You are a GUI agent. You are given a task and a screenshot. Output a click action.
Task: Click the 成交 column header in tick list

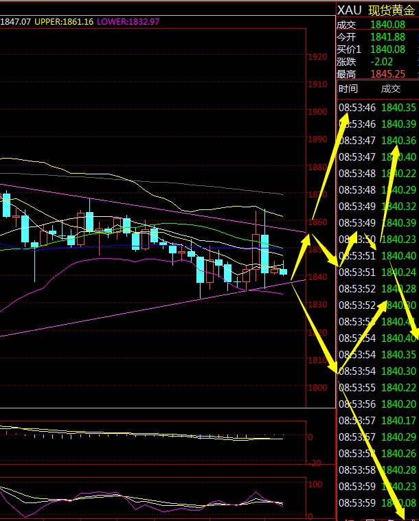coord(390,89)
